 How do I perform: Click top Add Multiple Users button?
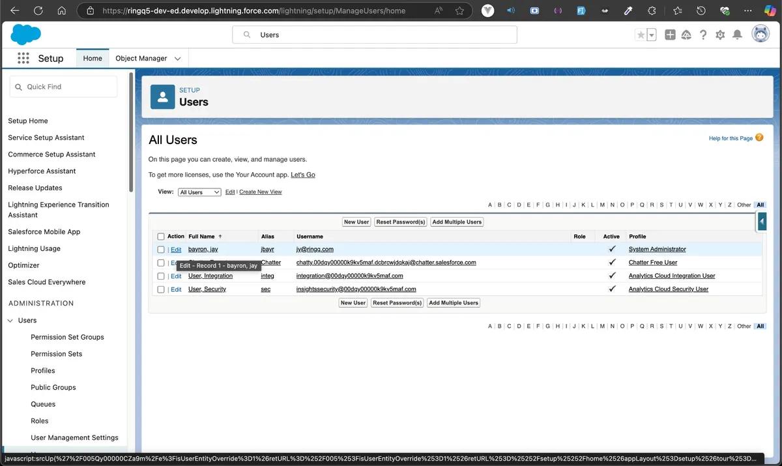457,222
